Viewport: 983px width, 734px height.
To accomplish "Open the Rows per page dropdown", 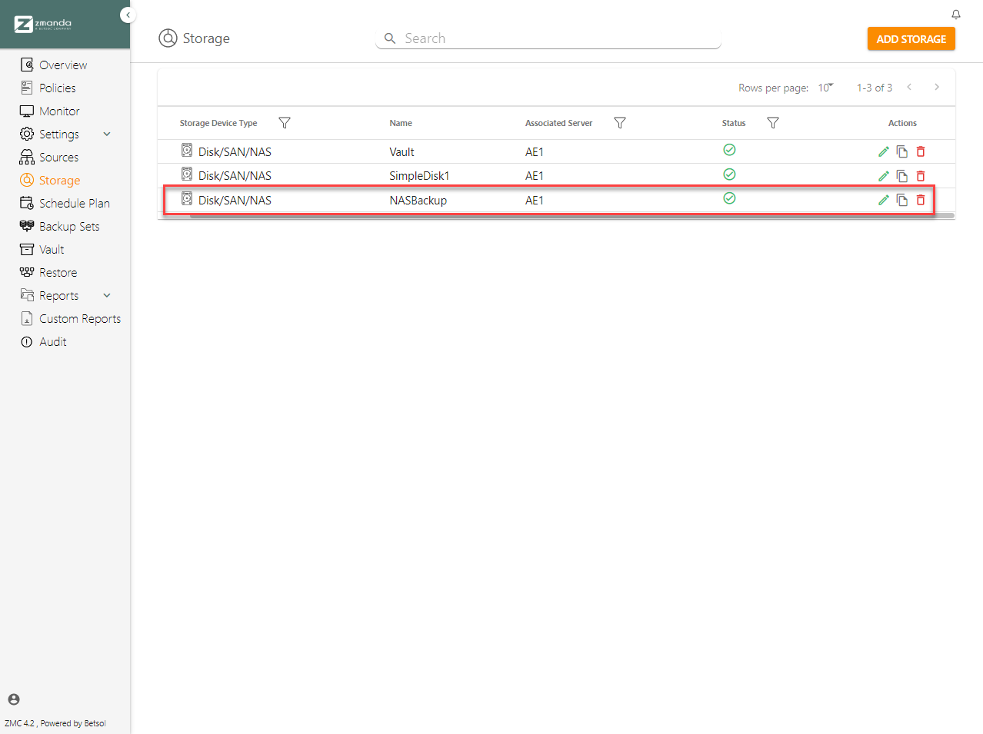I will point(825,88).
